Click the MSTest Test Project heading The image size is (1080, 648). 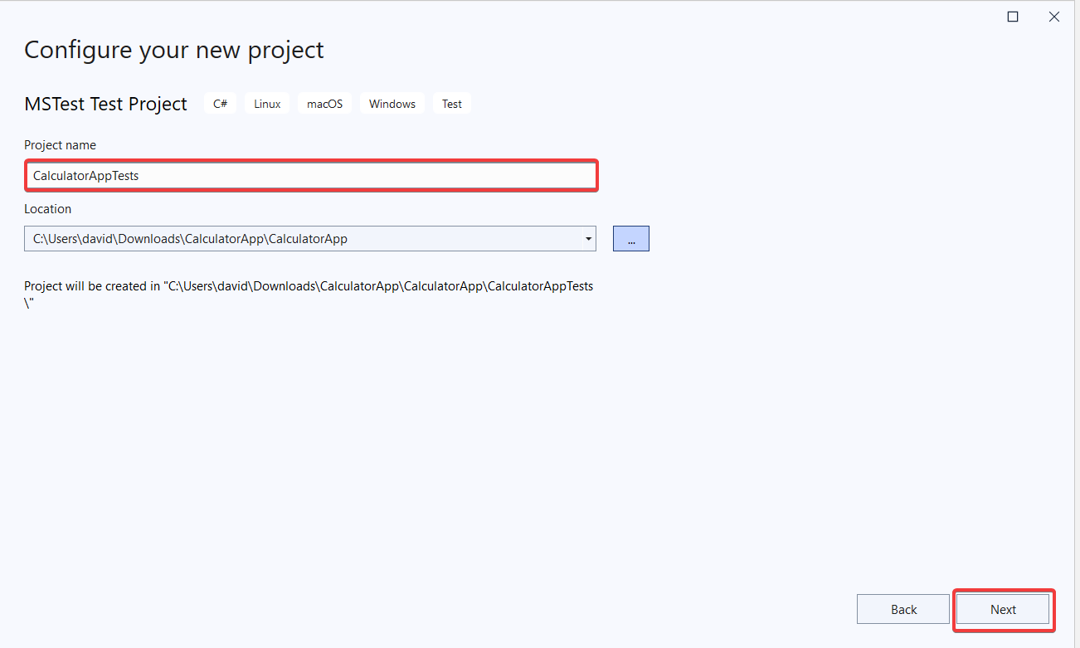[x=105, y=104]
